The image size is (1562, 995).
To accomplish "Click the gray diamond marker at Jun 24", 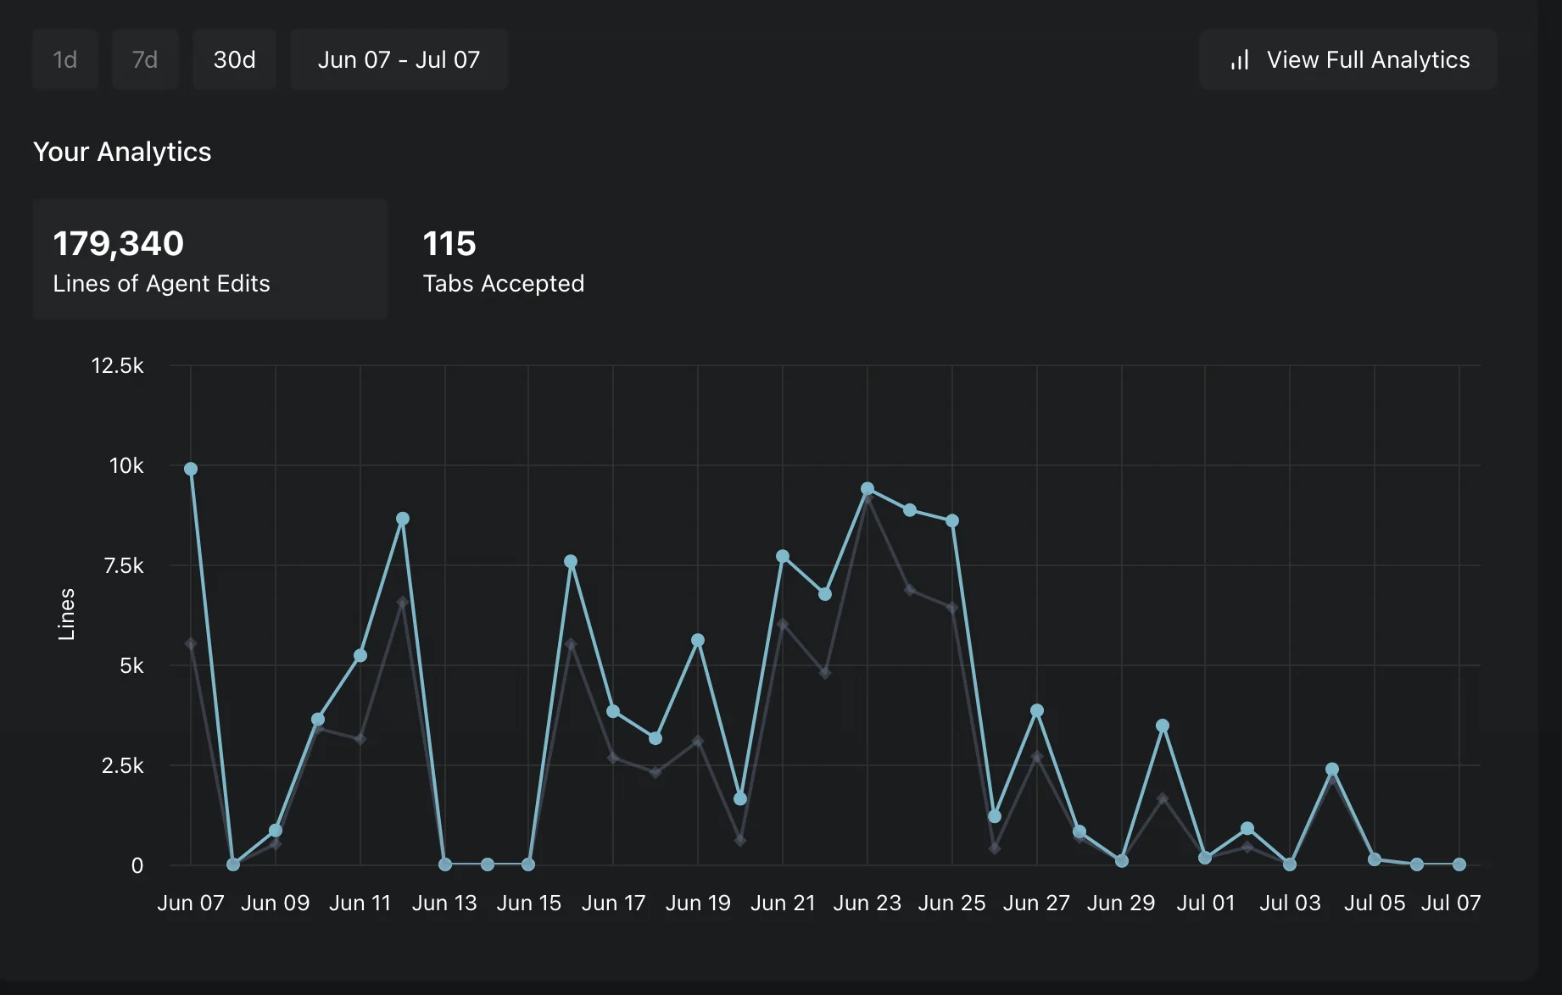I will click(910, 590).
